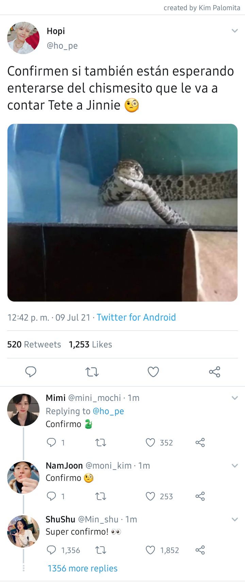Share Hopi's main tweet
The width and height of the screenshot is (245, 585).
pos(215,372)
